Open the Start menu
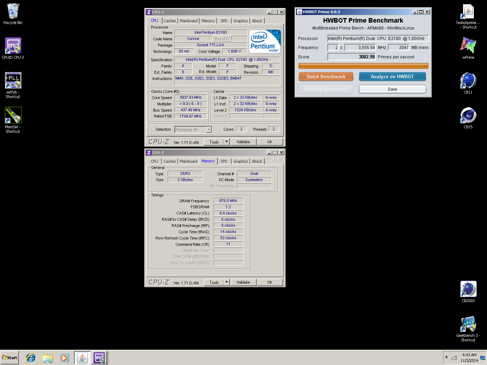Image resolution: width=487 pixels, height=365 pixels. (10, 358)
